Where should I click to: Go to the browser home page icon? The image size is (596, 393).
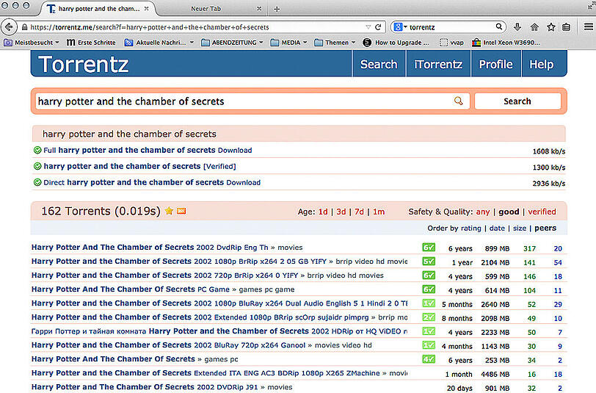[534, 27]
